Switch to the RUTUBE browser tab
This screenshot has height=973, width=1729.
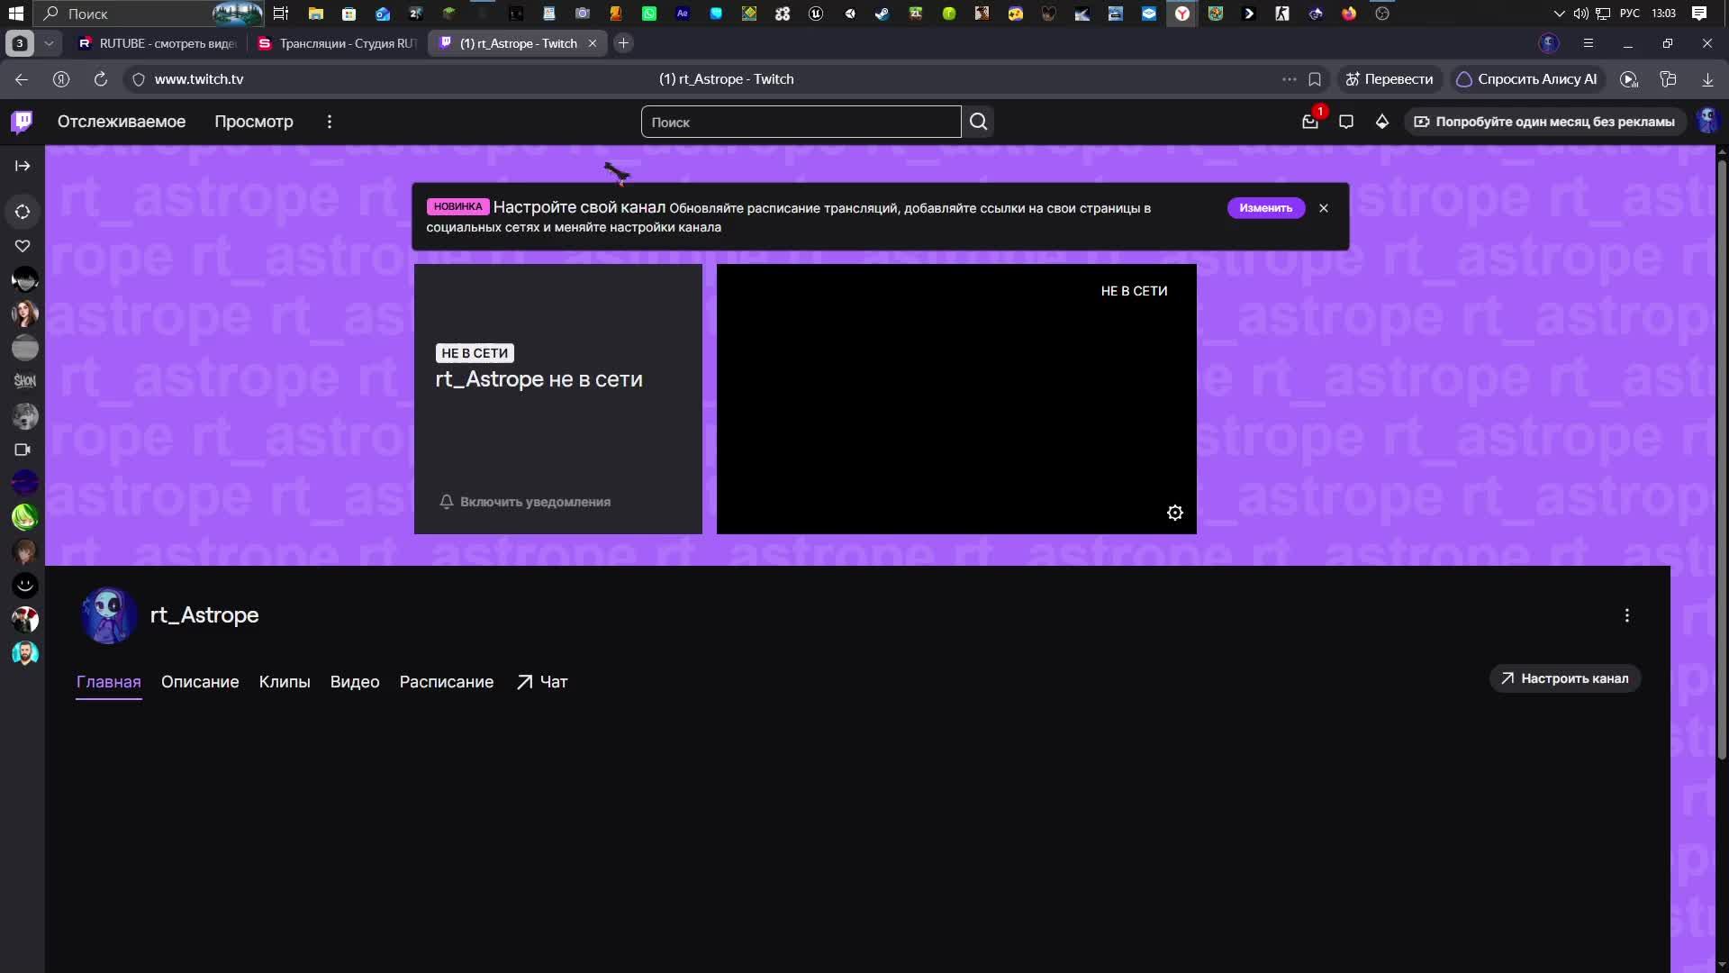click(158, 43)
